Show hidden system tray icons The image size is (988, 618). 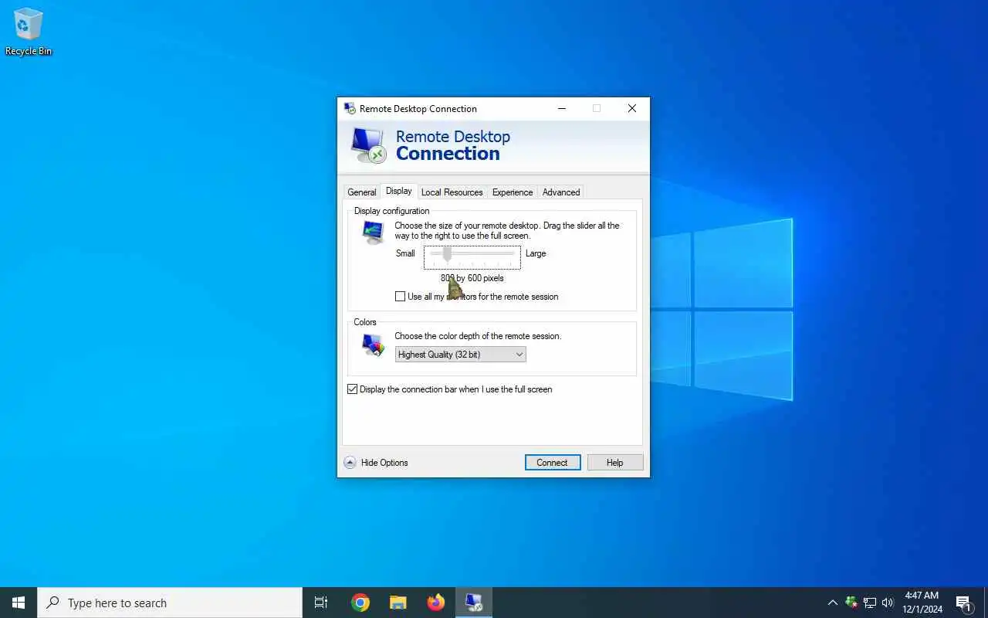832,603
